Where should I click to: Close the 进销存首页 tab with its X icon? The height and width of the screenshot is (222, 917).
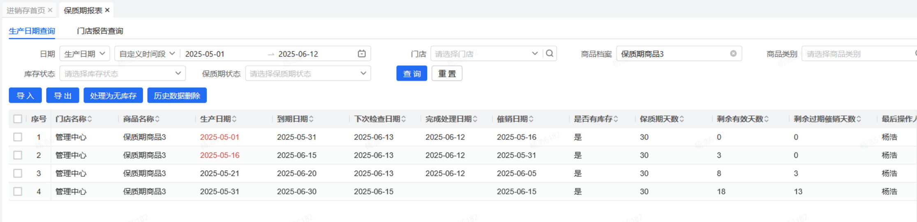click(x=50, y=10)
